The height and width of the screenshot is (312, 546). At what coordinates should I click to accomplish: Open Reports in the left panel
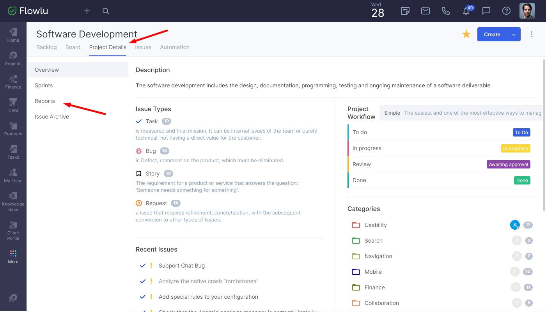[x=45, y=101]
